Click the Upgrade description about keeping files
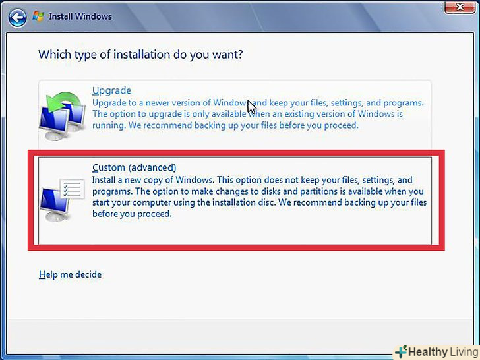Viewport: 480px width, 360px height. point(258,114)
